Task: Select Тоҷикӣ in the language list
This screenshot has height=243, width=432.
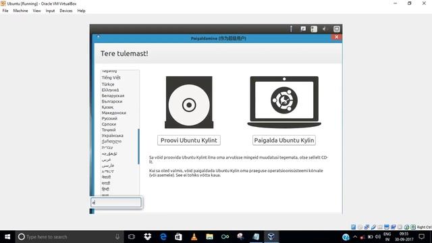Action: pyautogui.click(x=109, y=130)
